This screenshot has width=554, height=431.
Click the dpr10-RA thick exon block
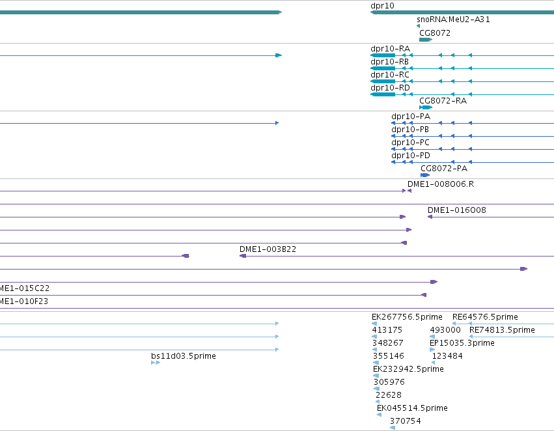383,55
